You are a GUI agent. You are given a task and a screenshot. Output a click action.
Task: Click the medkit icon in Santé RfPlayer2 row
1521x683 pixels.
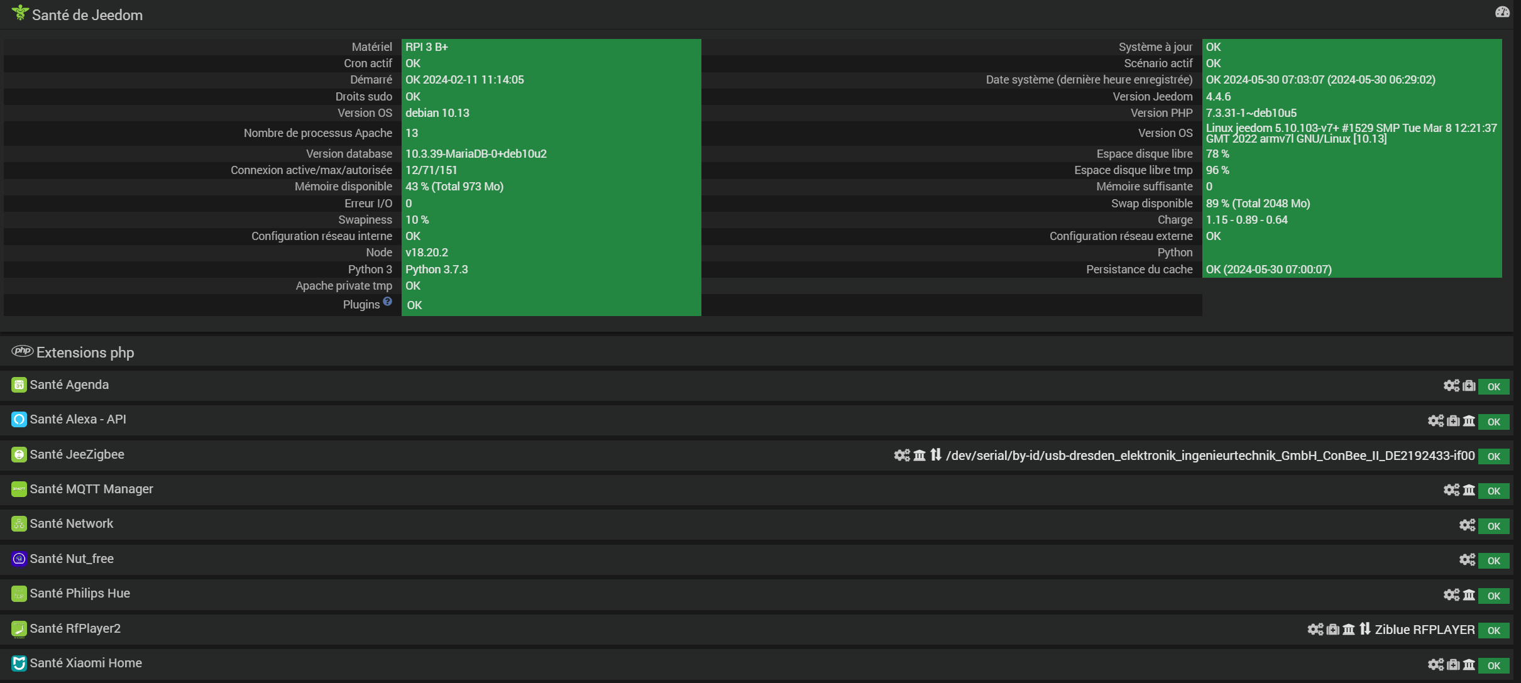[x=1333, y=630]
